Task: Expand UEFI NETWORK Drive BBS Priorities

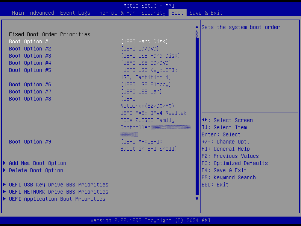Action: (x=59, y=192)
